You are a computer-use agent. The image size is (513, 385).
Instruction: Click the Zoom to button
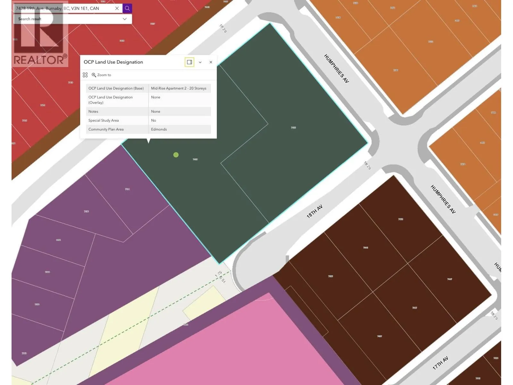pyautogui.click(x=101, y=75)
